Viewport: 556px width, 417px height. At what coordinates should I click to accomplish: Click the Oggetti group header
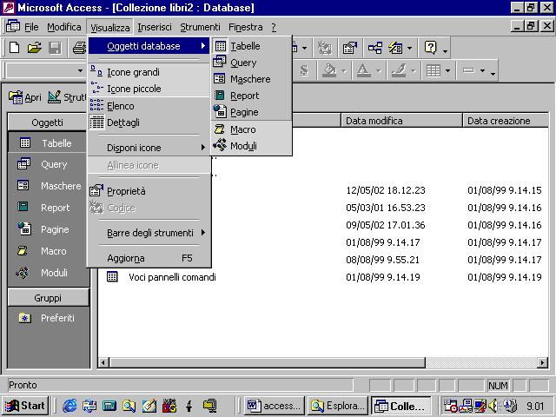pyautogui.click(x=47, y=122)
